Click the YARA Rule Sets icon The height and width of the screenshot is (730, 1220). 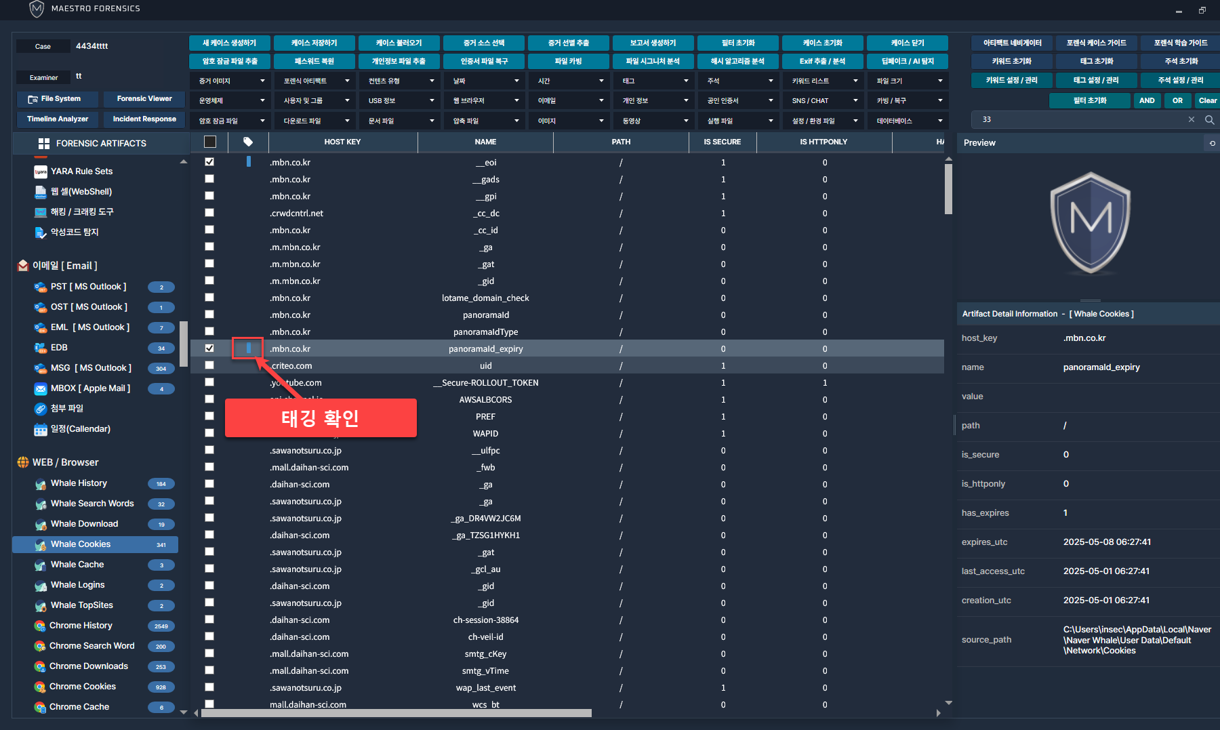click(41, 171)
